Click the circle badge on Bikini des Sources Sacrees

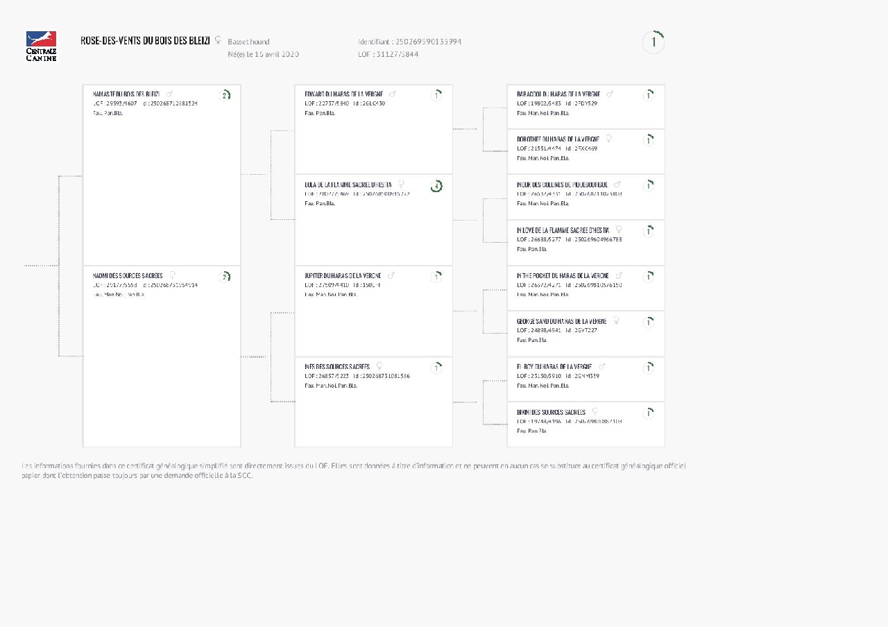point(649,413)
